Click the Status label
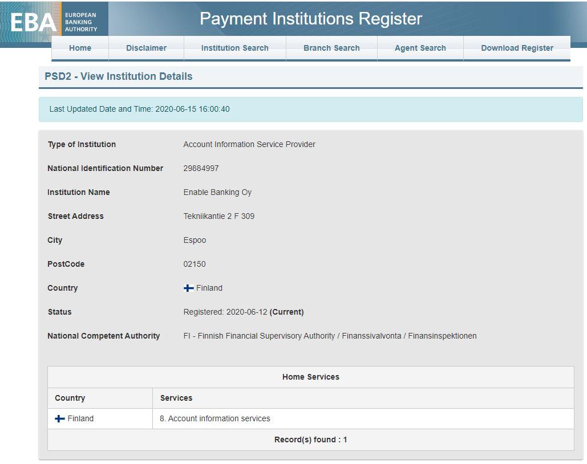The image size is (587, 464). [59, 312]
